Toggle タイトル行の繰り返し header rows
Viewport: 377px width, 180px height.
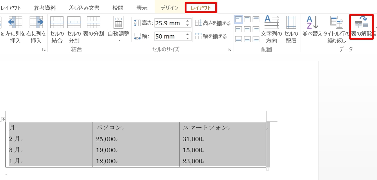tap(337, 30)
